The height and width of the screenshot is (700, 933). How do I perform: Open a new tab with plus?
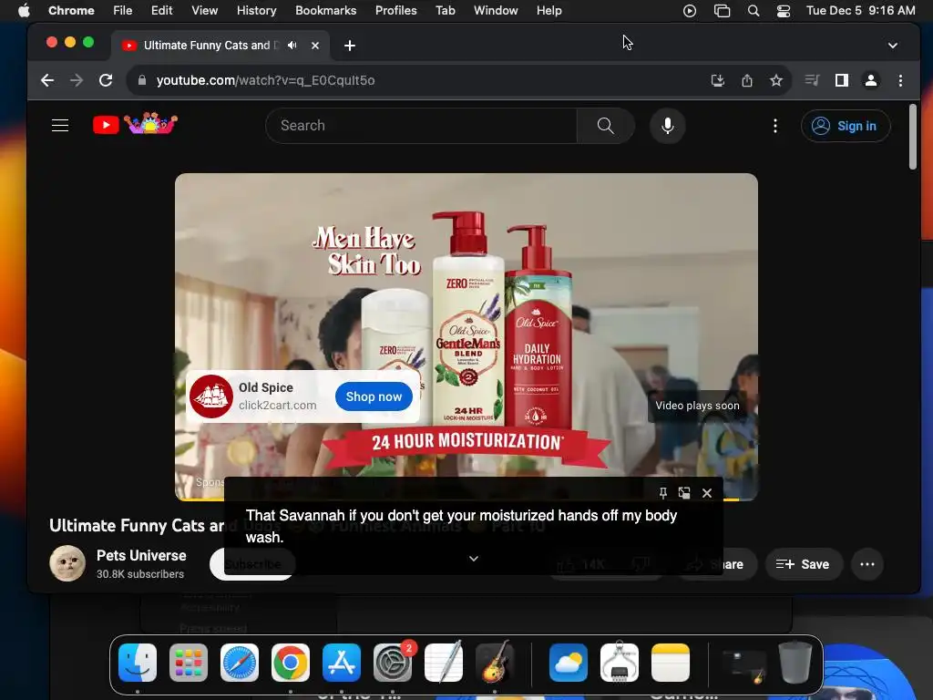tap(350, 46)
